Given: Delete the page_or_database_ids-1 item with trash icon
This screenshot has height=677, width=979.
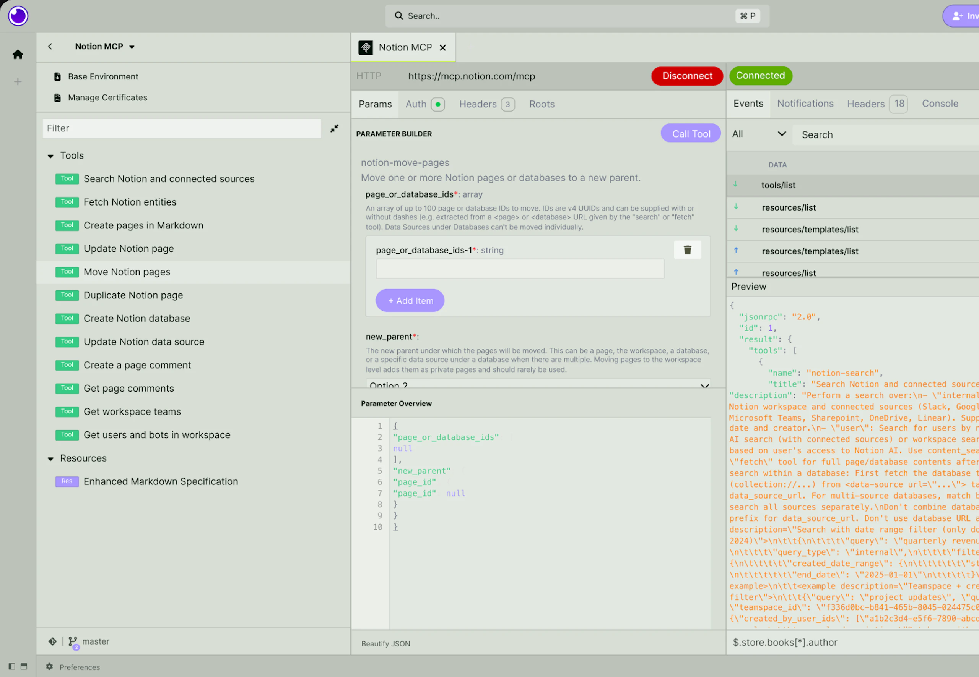Looking at the screenshot, I should tap(687, 250).
